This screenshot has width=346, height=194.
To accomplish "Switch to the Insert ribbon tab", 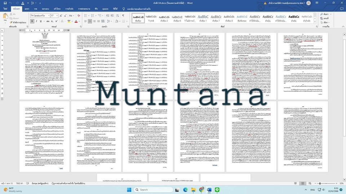I will click(x=27, y=9).
